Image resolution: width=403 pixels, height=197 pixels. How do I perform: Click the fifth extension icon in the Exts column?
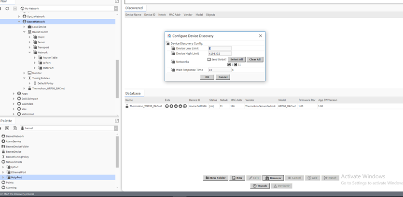(185, 106)
